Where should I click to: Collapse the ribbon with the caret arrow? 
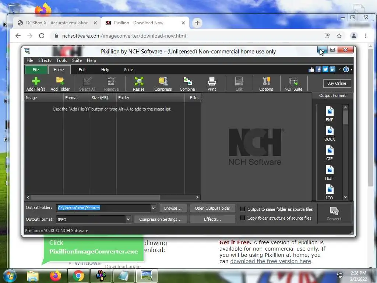pos(340,70)
